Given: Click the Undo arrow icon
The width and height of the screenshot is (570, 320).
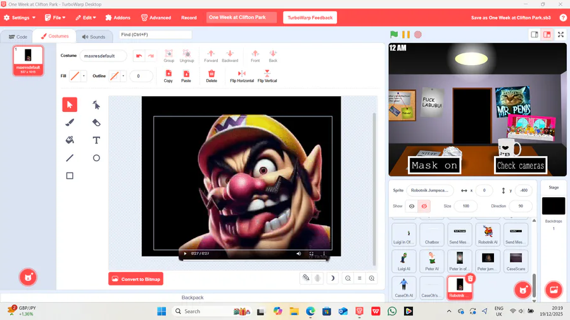Looking at the screenshot, I should (139, 56).
